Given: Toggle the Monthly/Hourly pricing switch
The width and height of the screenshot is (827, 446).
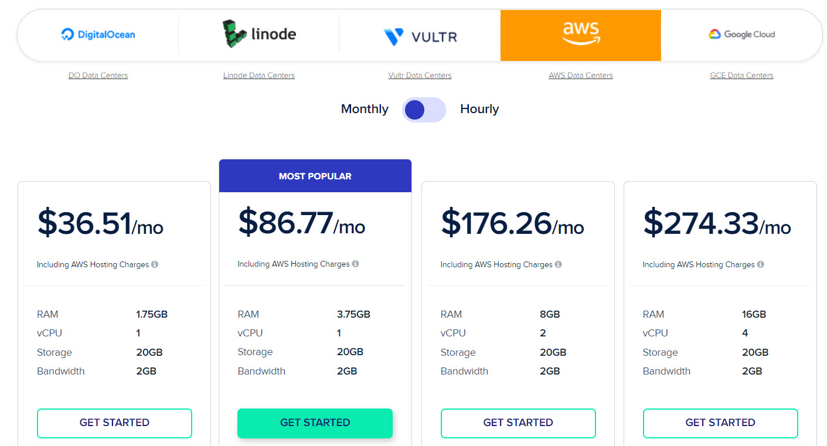Looking at the screenshot, I should [x=424, y=110].
